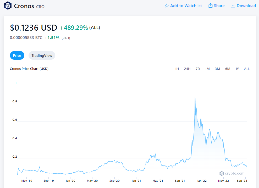Click the Add to Watchlist link text
This screenshot has width=259, height=188.
coord(186,6)
